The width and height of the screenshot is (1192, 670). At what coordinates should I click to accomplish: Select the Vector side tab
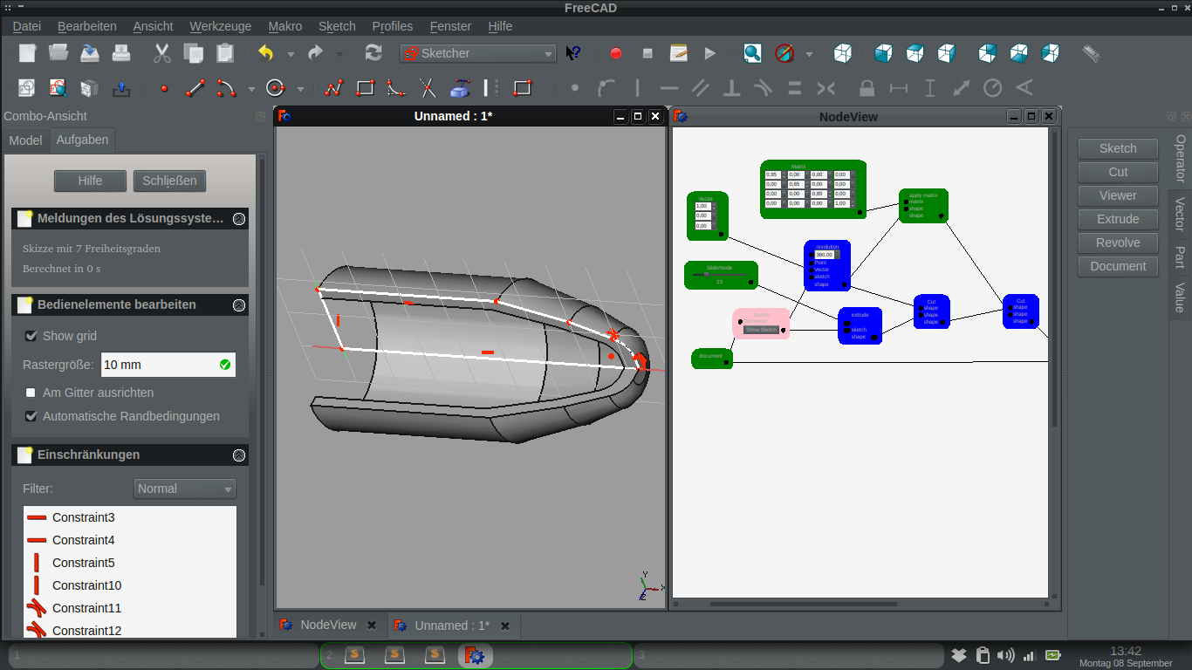pos(1180,214)
